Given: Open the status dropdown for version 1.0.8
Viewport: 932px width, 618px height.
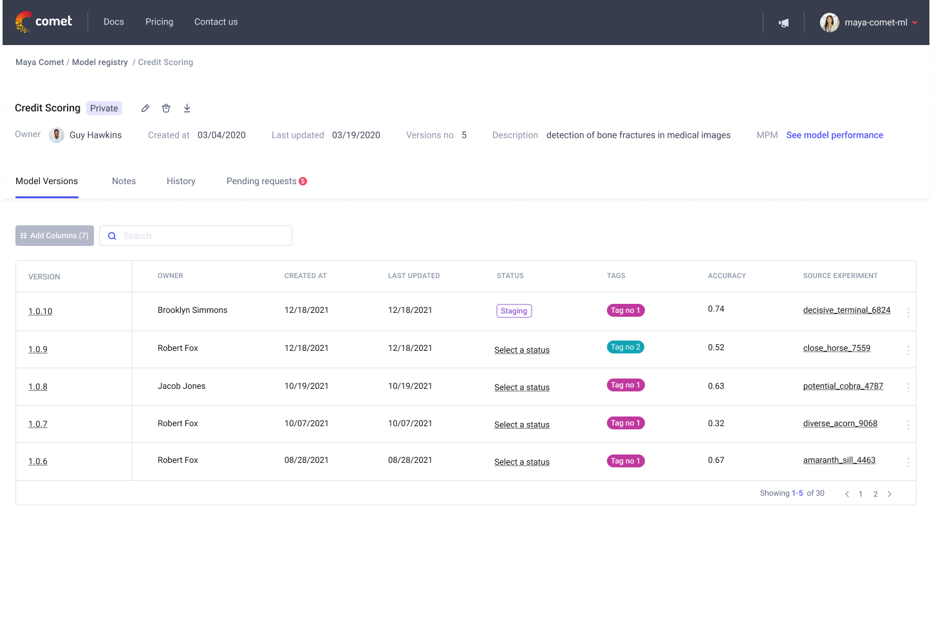Looking at the screenshot, I should [521, 387].
